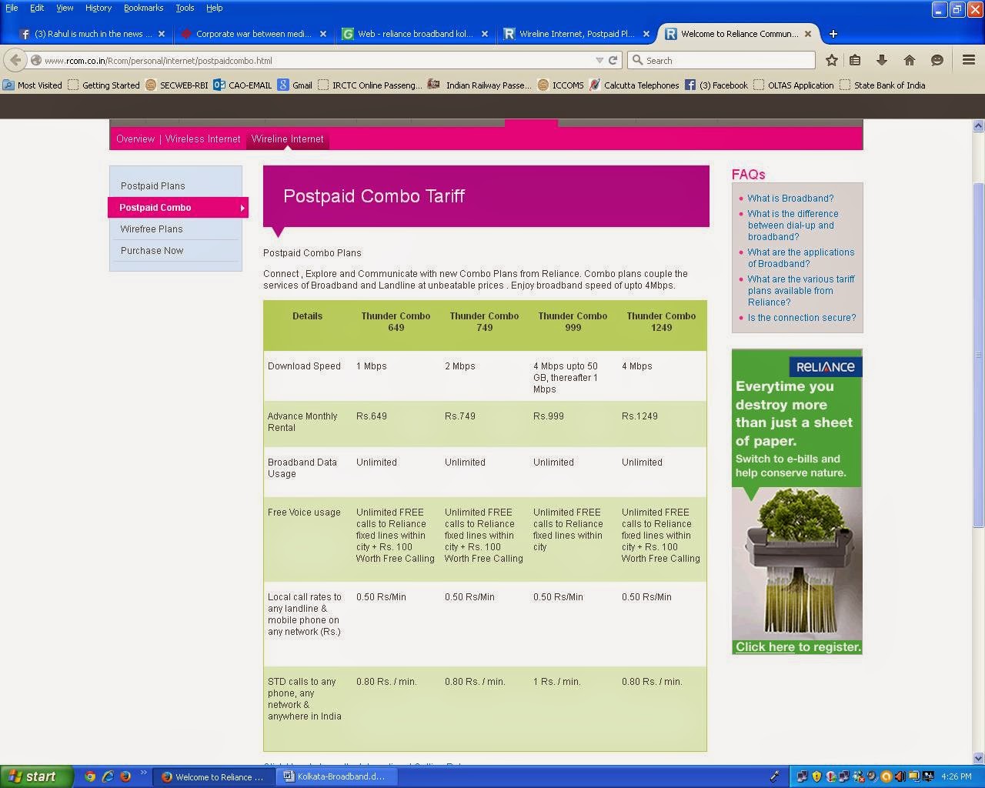Click the taskbar clock showing 4:26 PM
The height and width of the screenshot is (788, 985).
pos(956,776)
